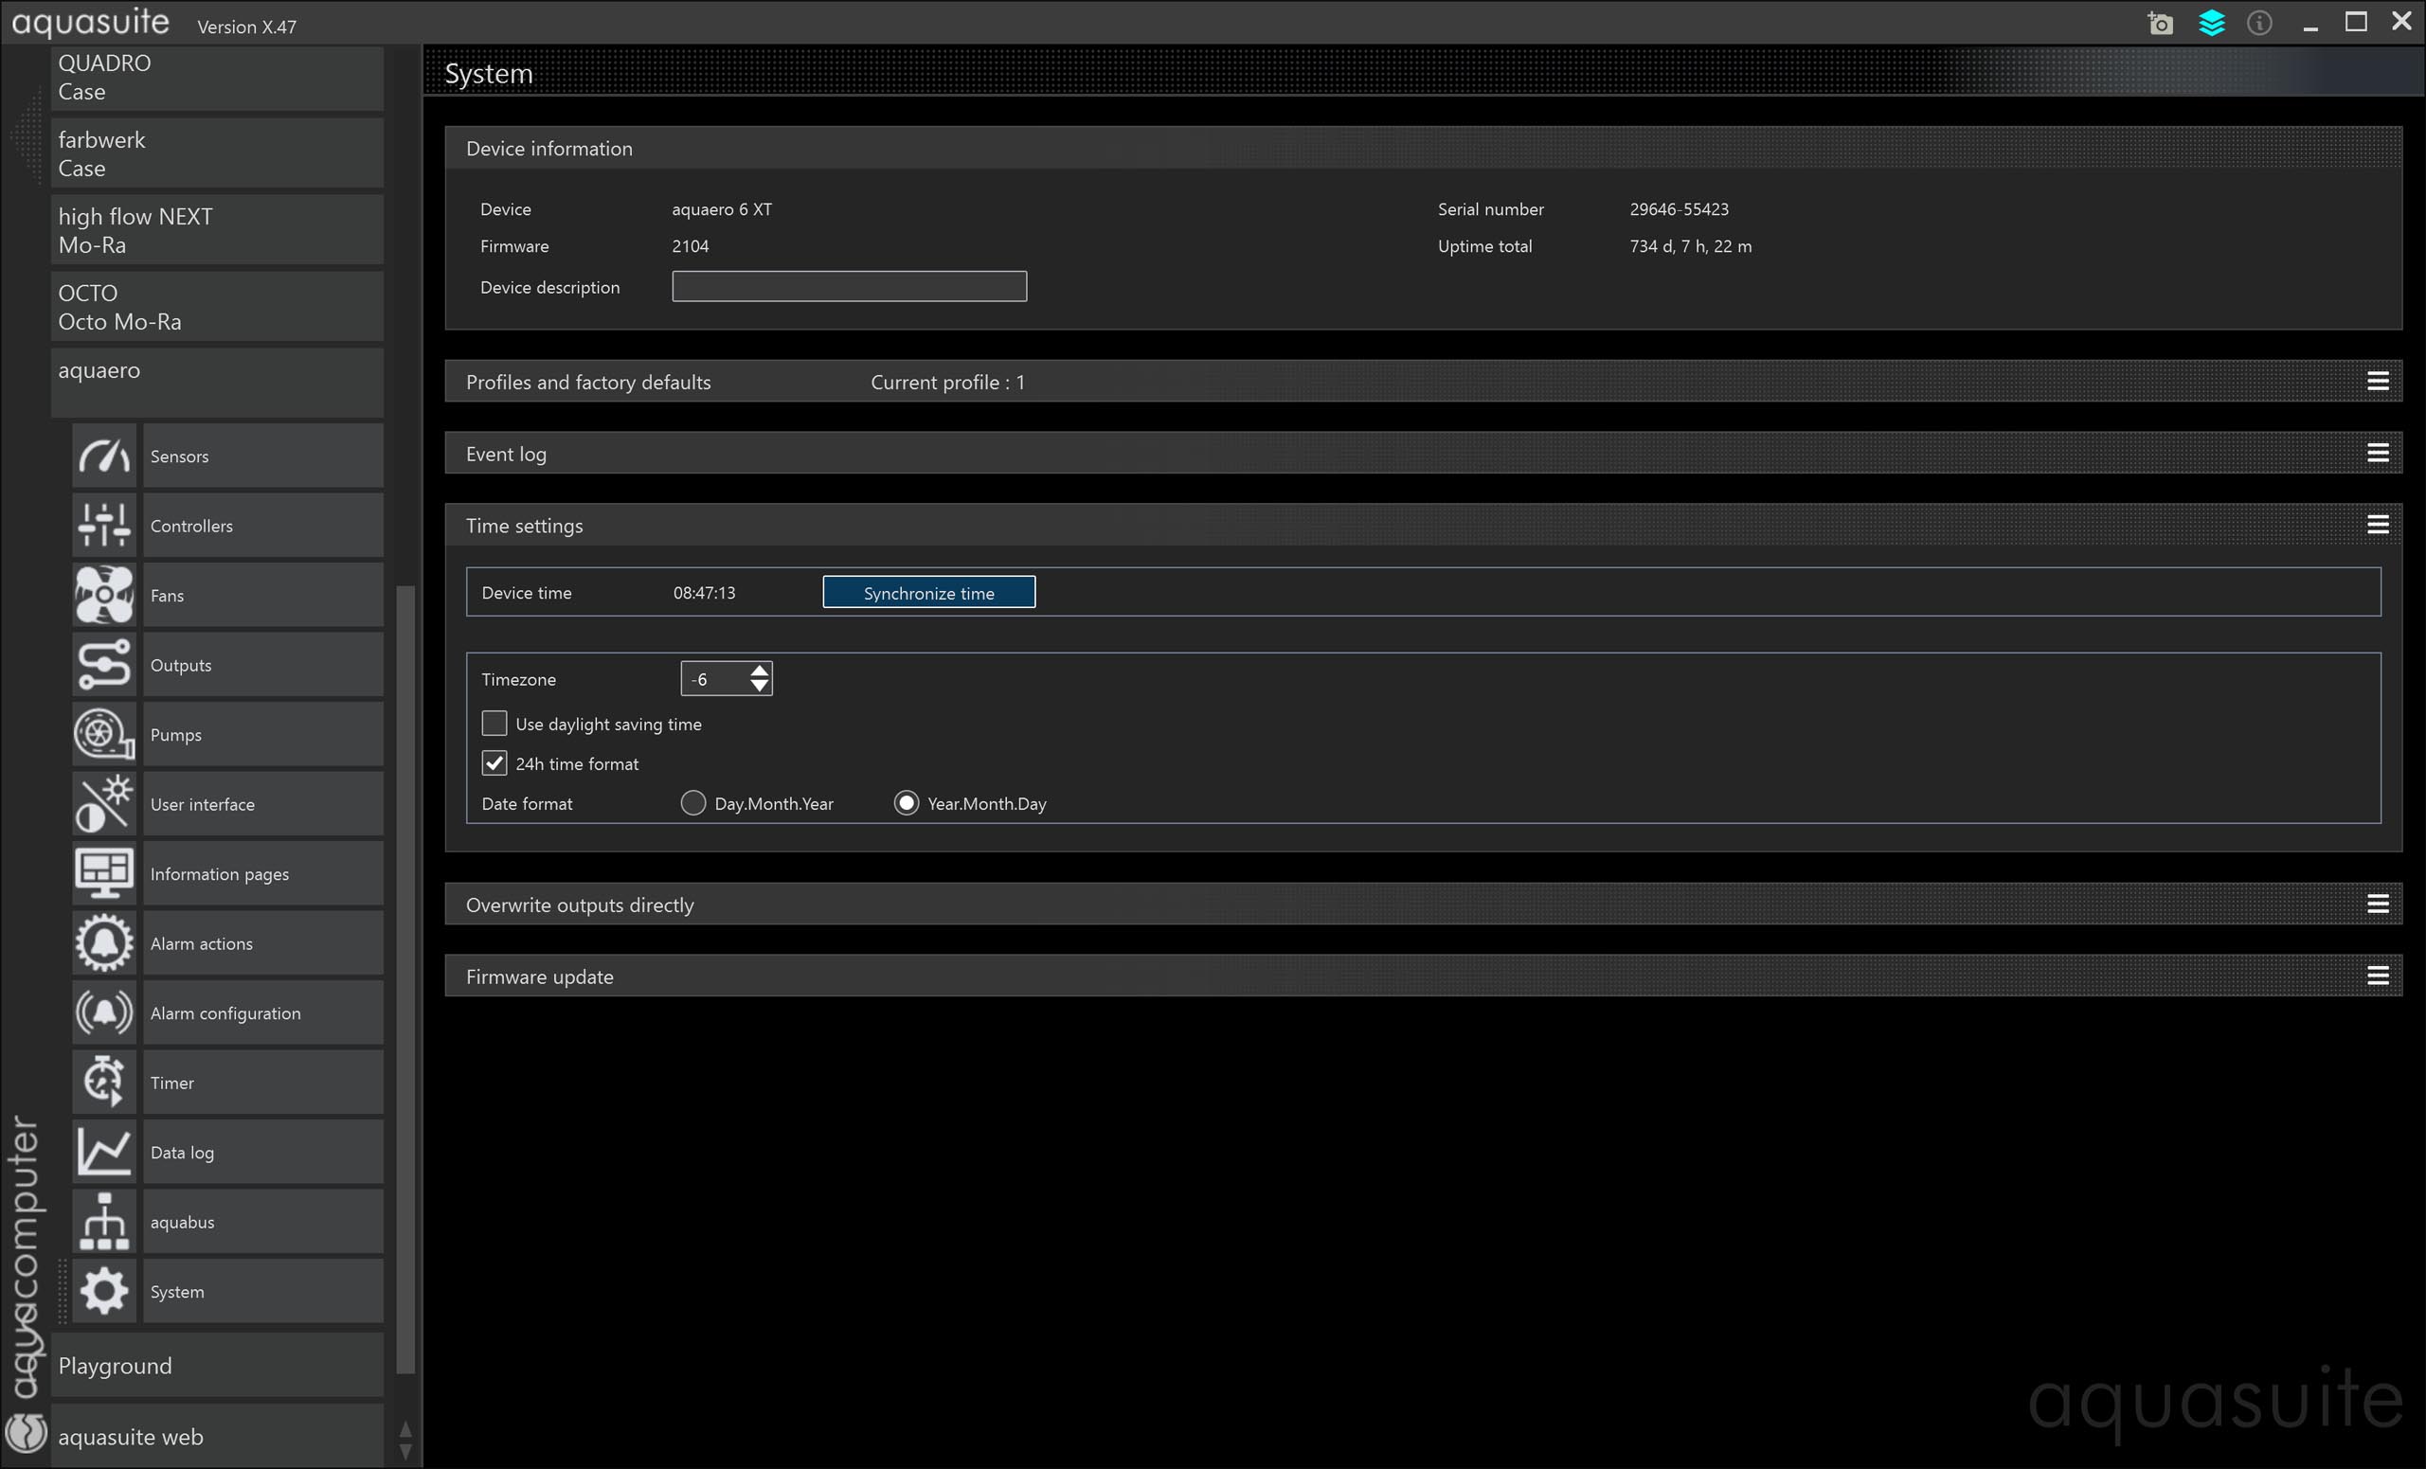The width and height of the screenshot is (2426, 1469).
Task: Enable Use daylight saving time checkbox
Action: [494, 724]
